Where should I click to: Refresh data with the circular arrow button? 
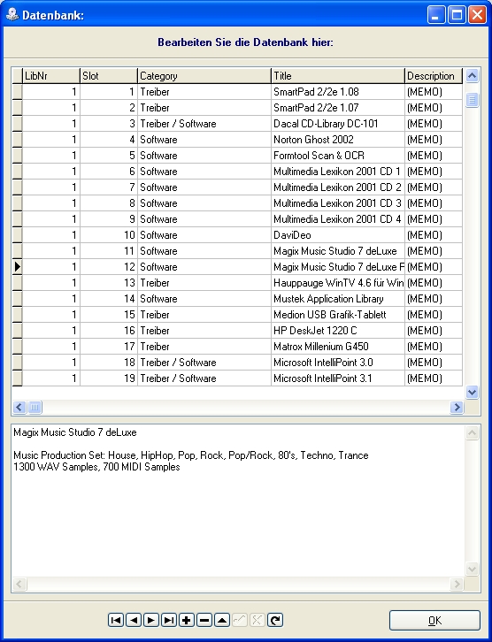coord(275,620)
